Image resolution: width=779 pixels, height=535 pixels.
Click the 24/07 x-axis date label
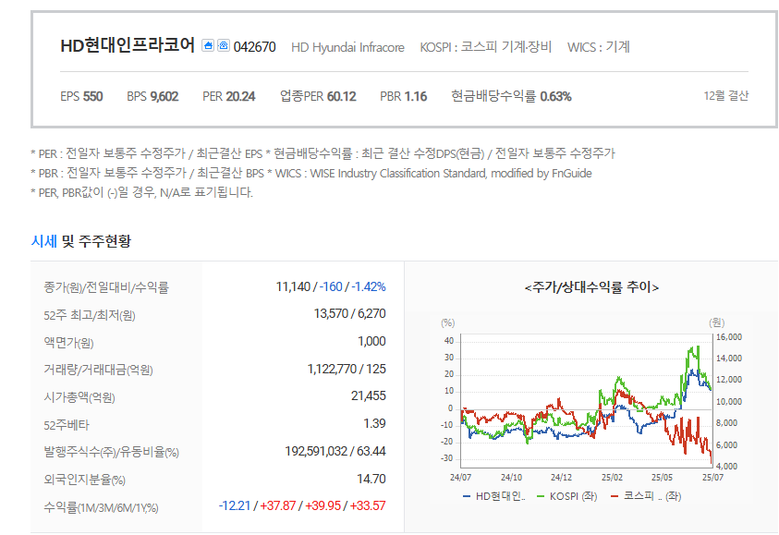(x=460, y=478)
